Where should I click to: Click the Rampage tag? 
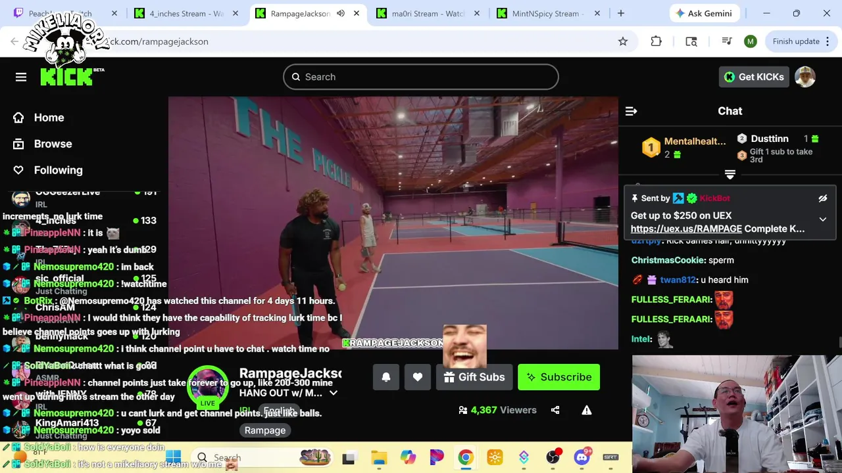coord(265,430)
